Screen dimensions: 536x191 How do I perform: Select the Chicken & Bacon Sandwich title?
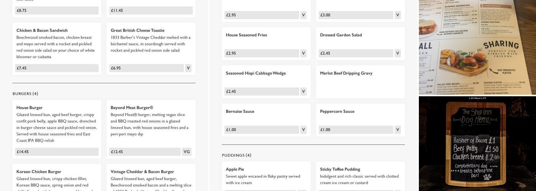click(42, 31)
